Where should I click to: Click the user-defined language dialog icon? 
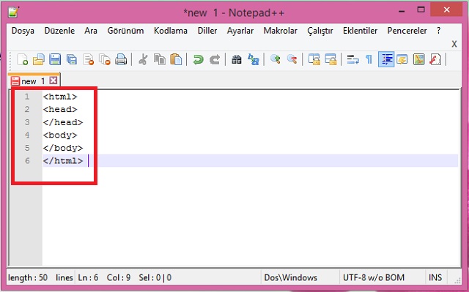(x=402, y=59)
